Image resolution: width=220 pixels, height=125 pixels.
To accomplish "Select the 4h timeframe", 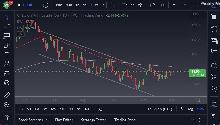I will [84, 5].
